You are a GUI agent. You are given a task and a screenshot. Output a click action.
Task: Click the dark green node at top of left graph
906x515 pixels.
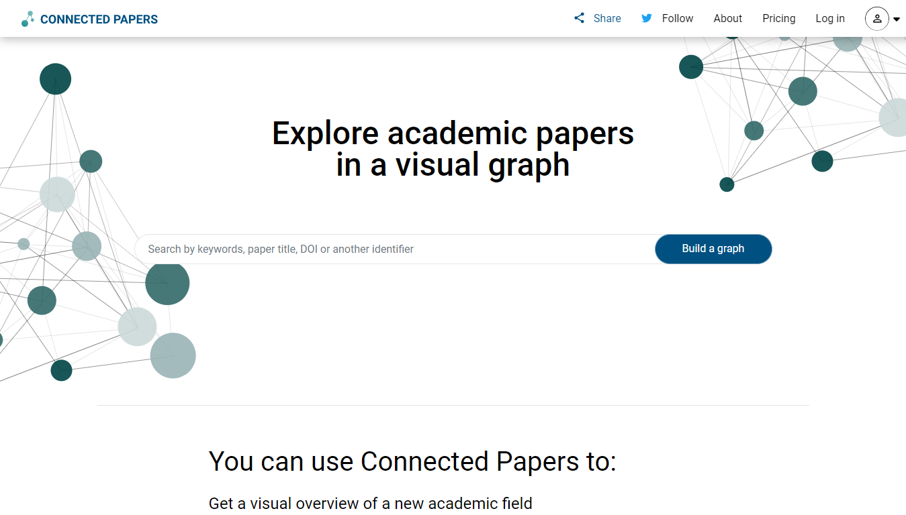[55, 79]
